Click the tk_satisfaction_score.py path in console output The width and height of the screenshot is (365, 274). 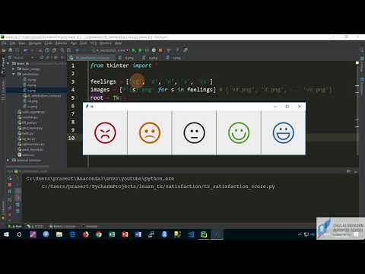point(158,186)
